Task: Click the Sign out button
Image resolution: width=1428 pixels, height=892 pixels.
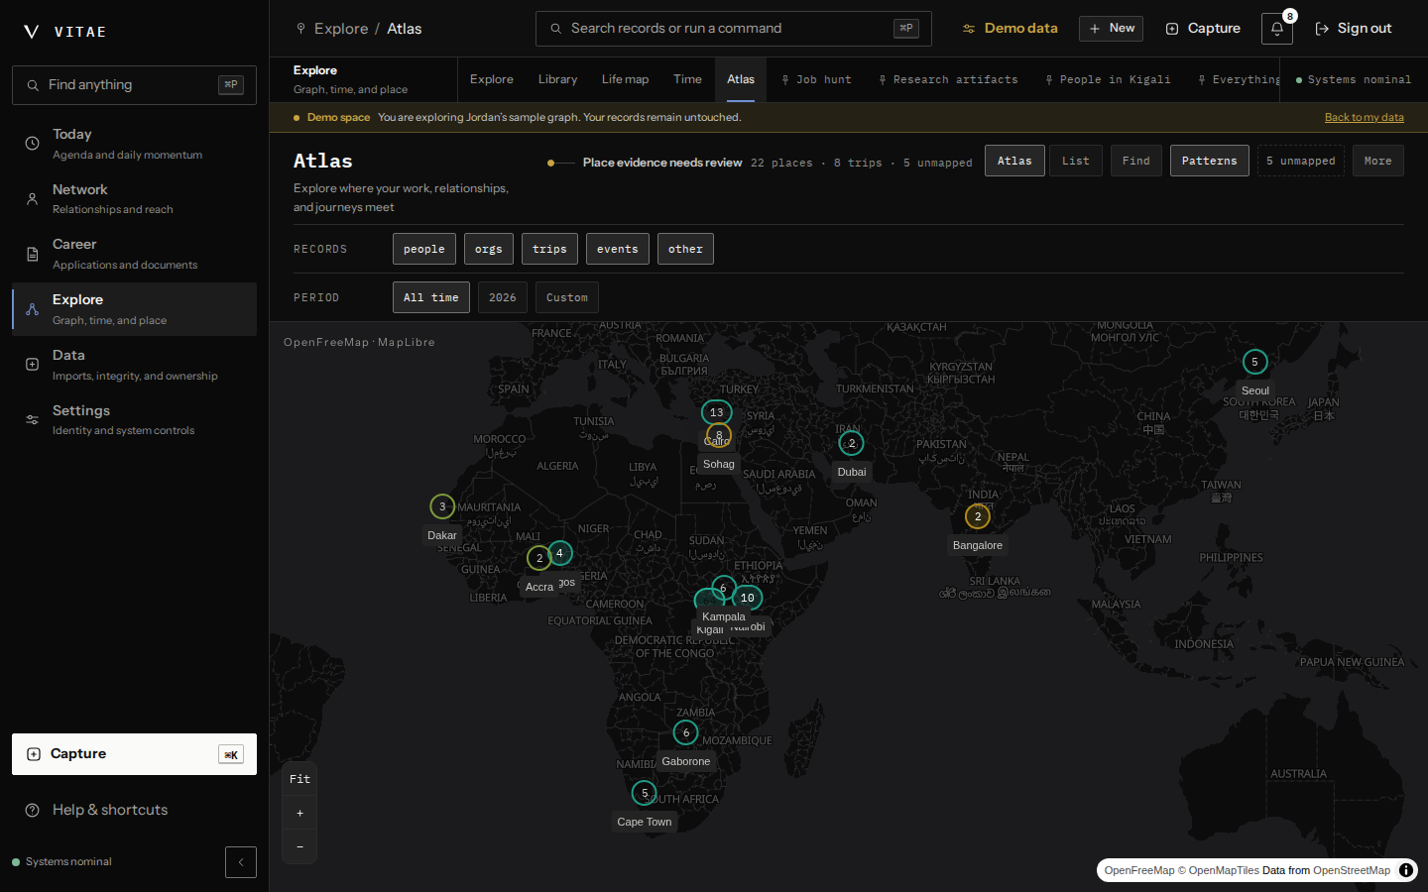Action: click(x=1354, y=29)
